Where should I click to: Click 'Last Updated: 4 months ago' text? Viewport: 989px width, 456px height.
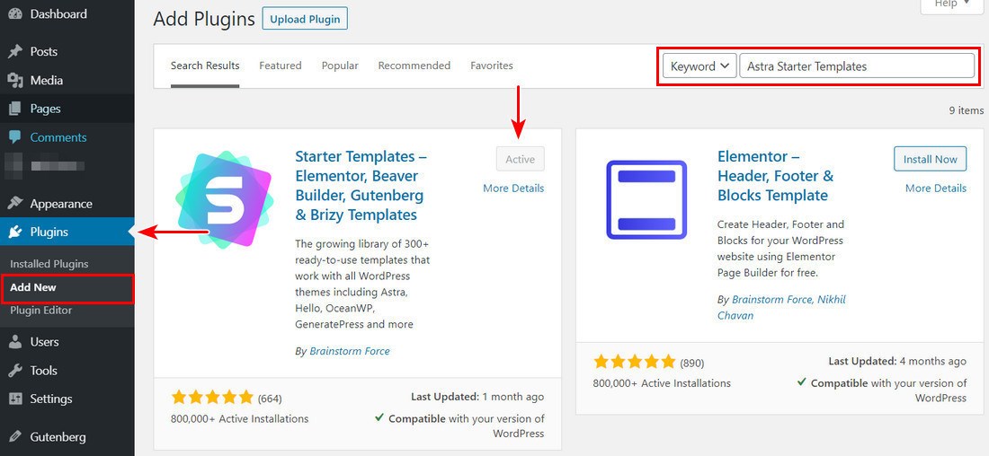click(897, 361)
